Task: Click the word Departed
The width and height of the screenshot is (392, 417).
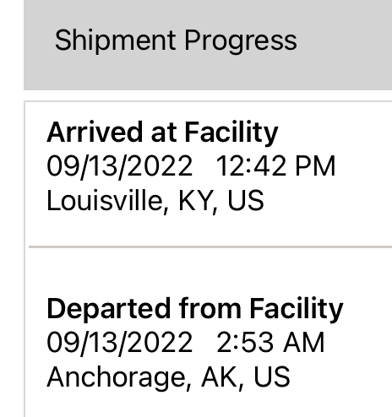Action: click(x=109, y=309)
